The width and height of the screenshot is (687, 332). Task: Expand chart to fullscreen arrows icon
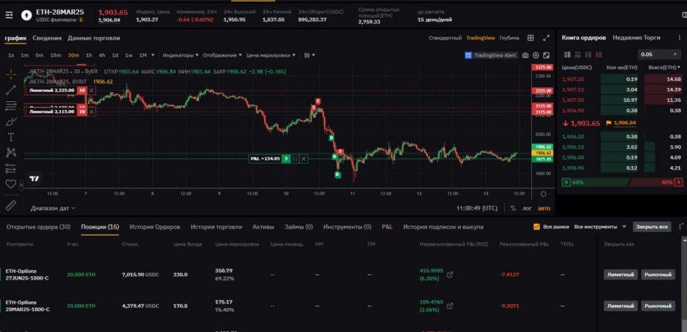[546, 38]
